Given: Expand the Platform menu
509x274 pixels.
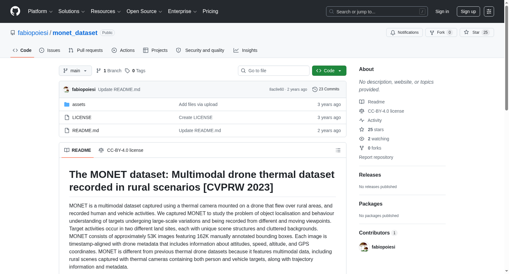Looking at the screenshot, I should click(40, 11).
